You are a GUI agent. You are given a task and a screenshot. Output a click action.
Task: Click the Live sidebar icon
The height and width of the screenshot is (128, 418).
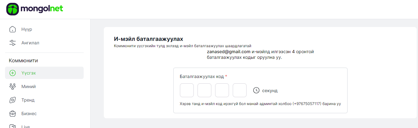(13, 126)
